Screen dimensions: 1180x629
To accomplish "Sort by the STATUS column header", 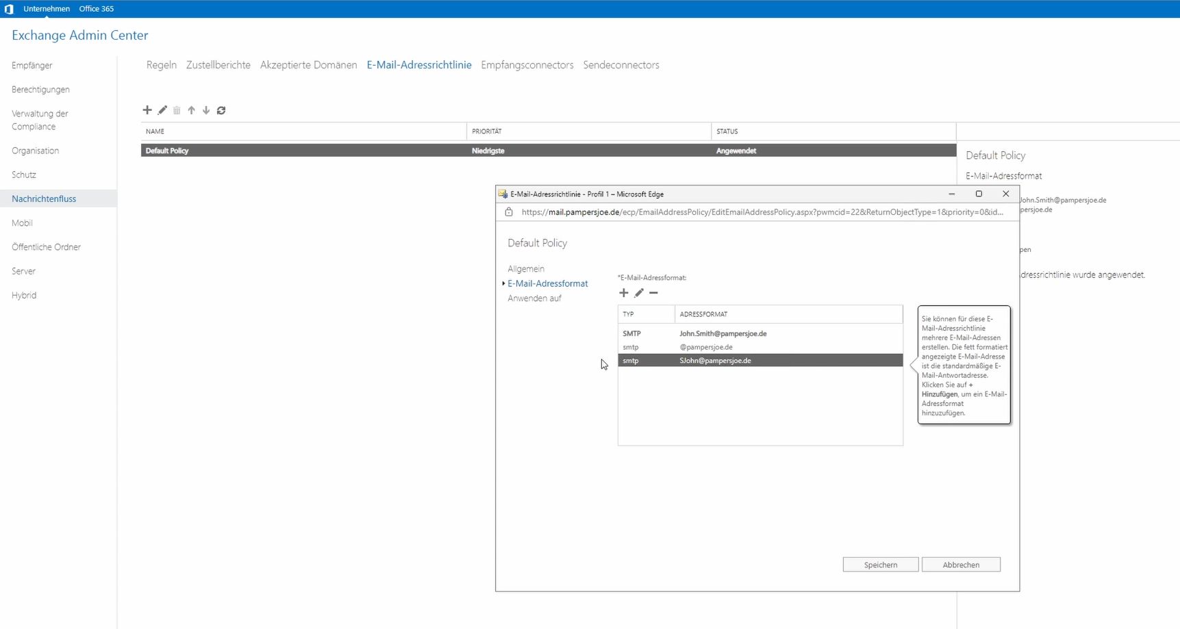I will click(833, 131).
